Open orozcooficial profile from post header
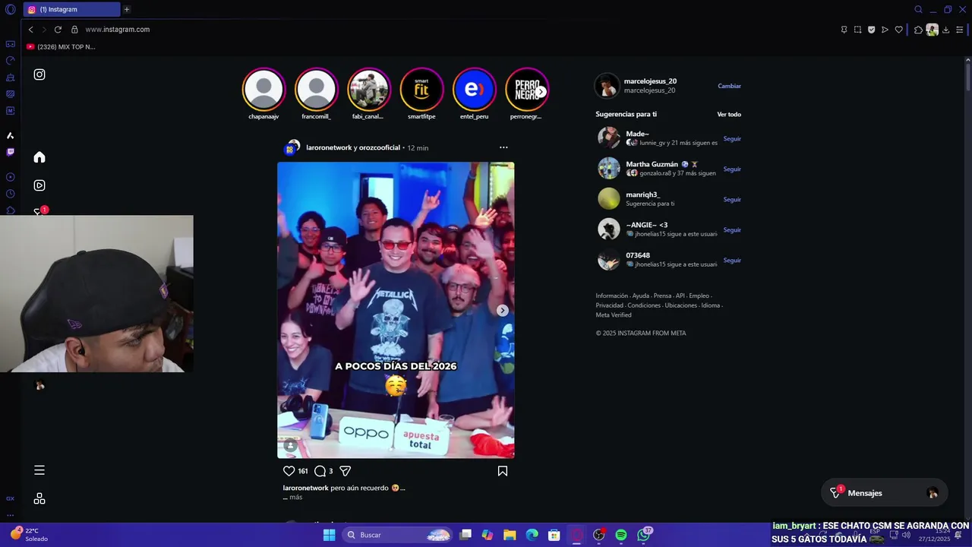 [379, 147]
